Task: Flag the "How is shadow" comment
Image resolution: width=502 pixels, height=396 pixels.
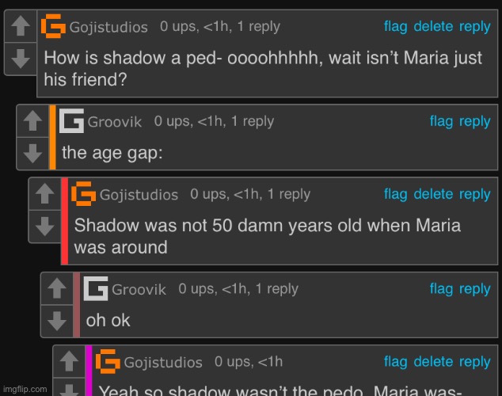Action: 395,26
